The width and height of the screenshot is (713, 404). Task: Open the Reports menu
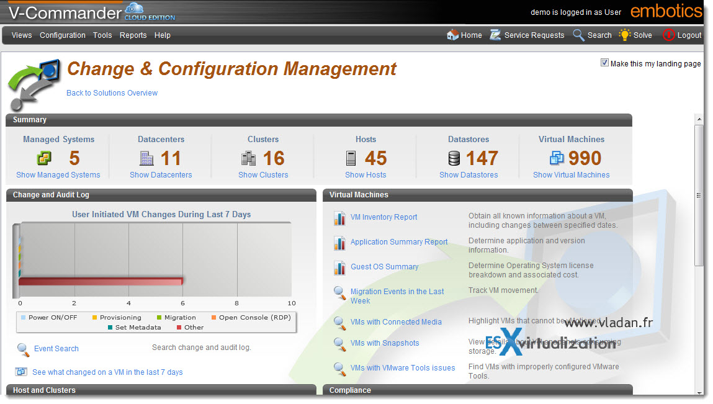click(133, 35)
